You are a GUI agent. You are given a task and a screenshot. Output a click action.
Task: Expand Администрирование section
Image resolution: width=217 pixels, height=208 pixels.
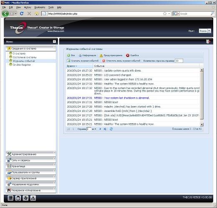pyautogui.click(x=31, y=154)
